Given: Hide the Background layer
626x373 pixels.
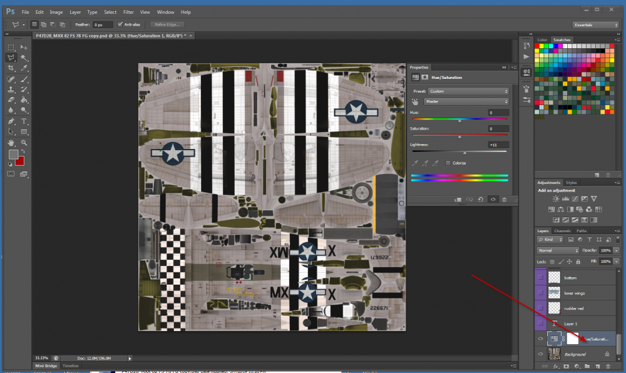Looking at the screenshot, I should coord(541,354).
